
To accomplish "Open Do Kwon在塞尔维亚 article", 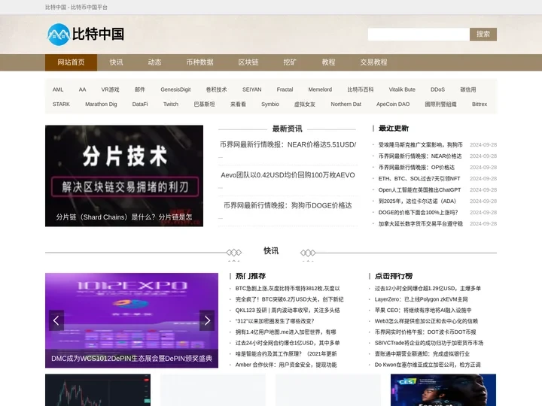I will (428, 365).
